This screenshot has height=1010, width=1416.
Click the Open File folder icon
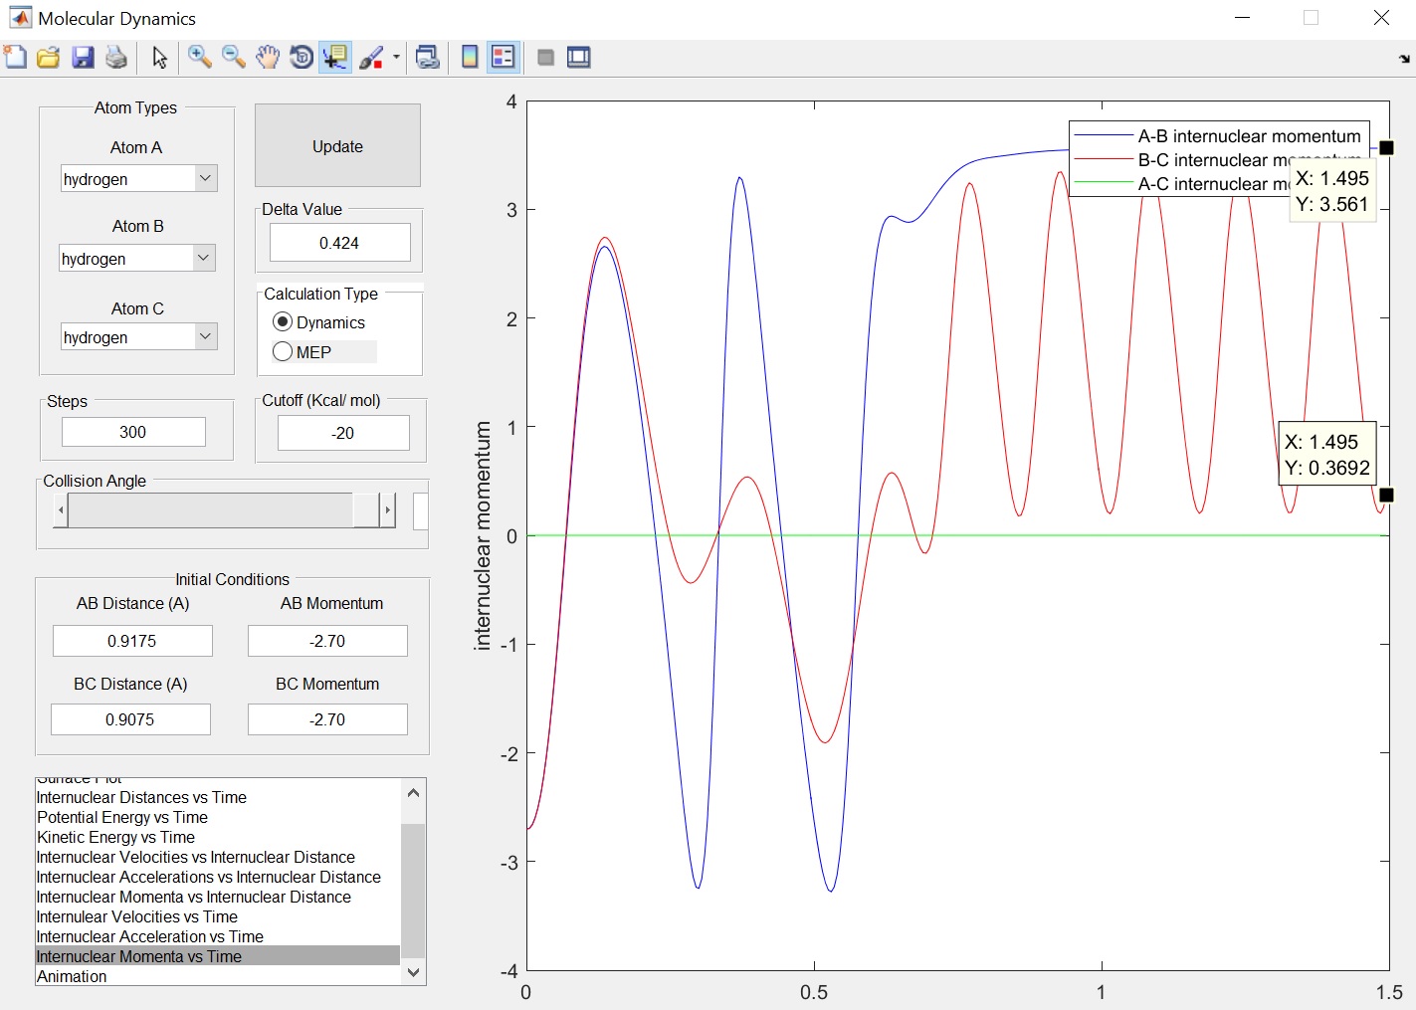click(x=49, y=58)
